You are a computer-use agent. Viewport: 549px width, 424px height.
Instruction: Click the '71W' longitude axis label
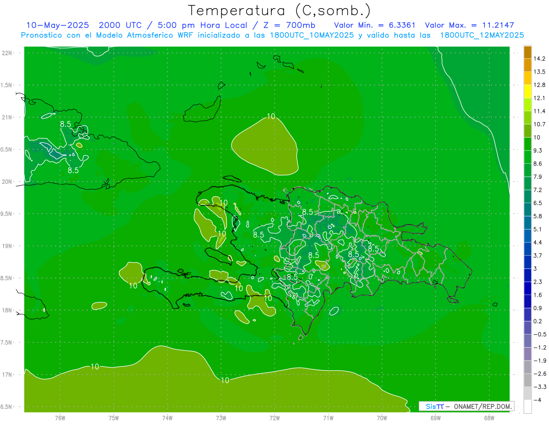[x=328, y=418]
